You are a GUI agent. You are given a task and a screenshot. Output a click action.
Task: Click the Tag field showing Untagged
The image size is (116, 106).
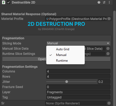(78, 97)
